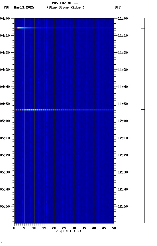
Task: Click the 04:50 PDT time label
Action: [x=5, y=104]
